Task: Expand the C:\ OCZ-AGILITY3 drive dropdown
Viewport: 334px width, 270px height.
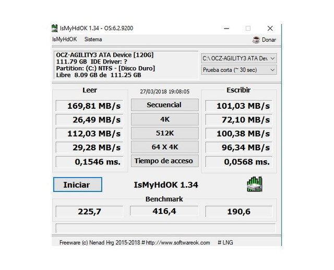Action: point(239,58)
